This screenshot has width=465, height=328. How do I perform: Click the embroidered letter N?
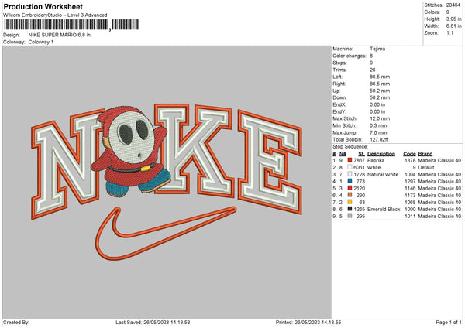[67, 164]
